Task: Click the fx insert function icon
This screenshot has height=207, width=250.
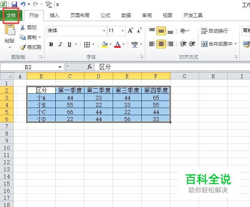Action: click(90, 67)
